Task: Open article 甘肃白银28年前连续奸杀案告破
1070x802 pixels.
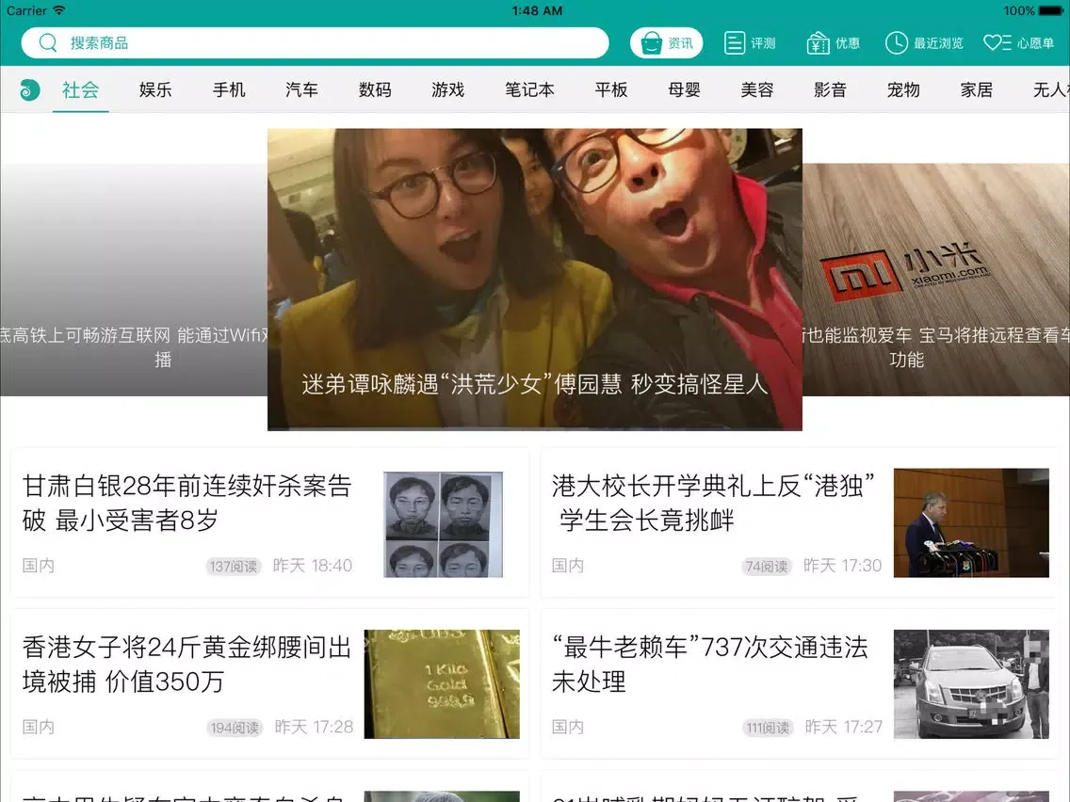Action: pos(187,504)
